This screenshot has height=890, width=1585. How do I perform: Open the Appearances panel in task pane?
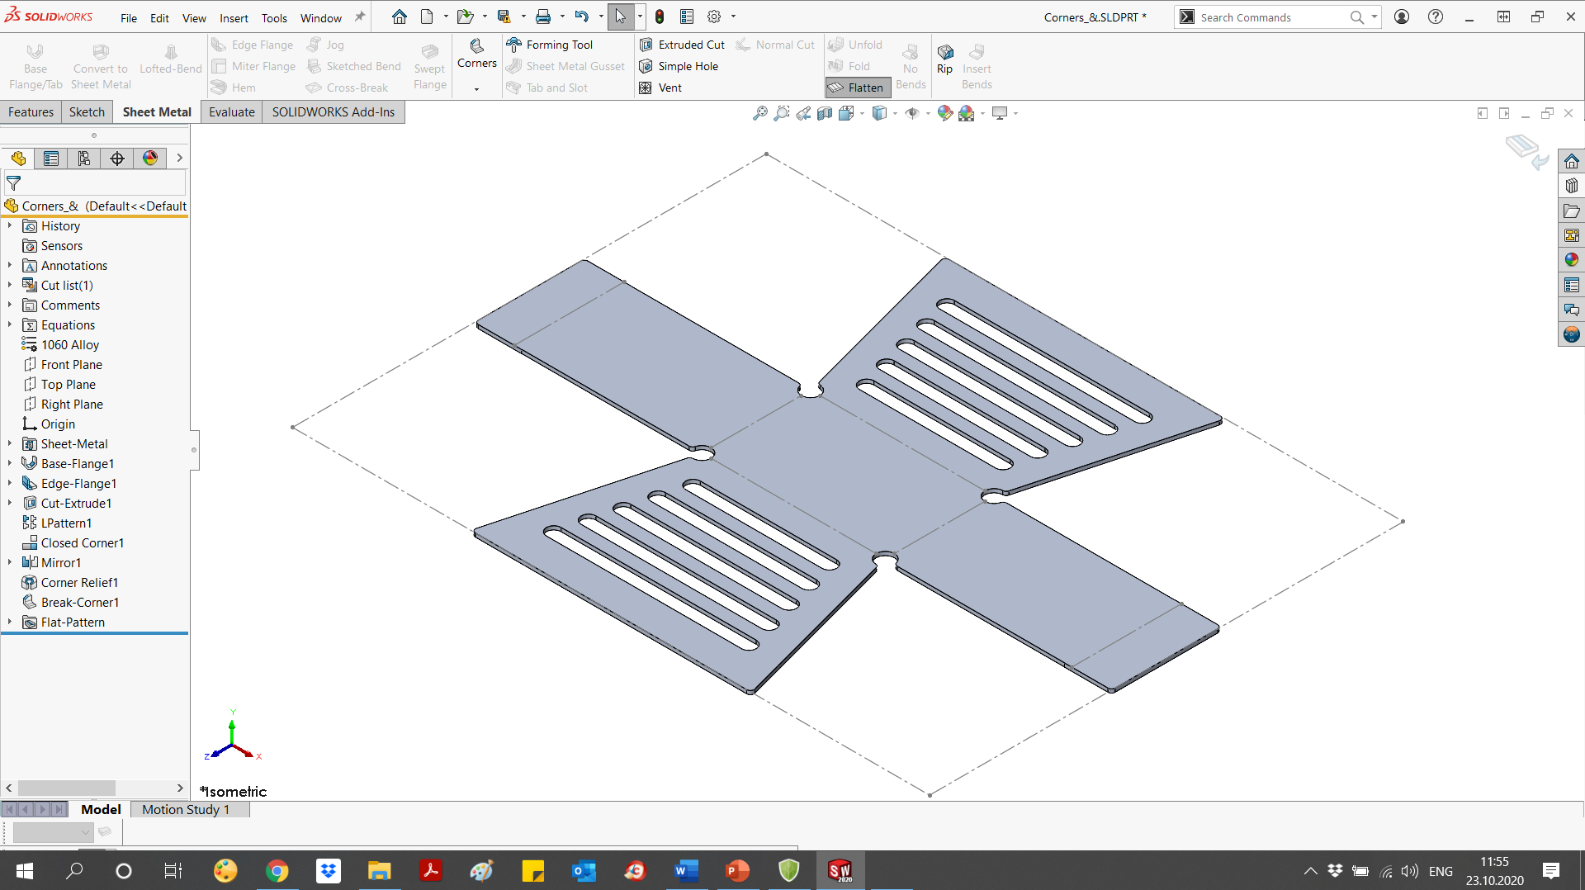[x=1571, y=260]
